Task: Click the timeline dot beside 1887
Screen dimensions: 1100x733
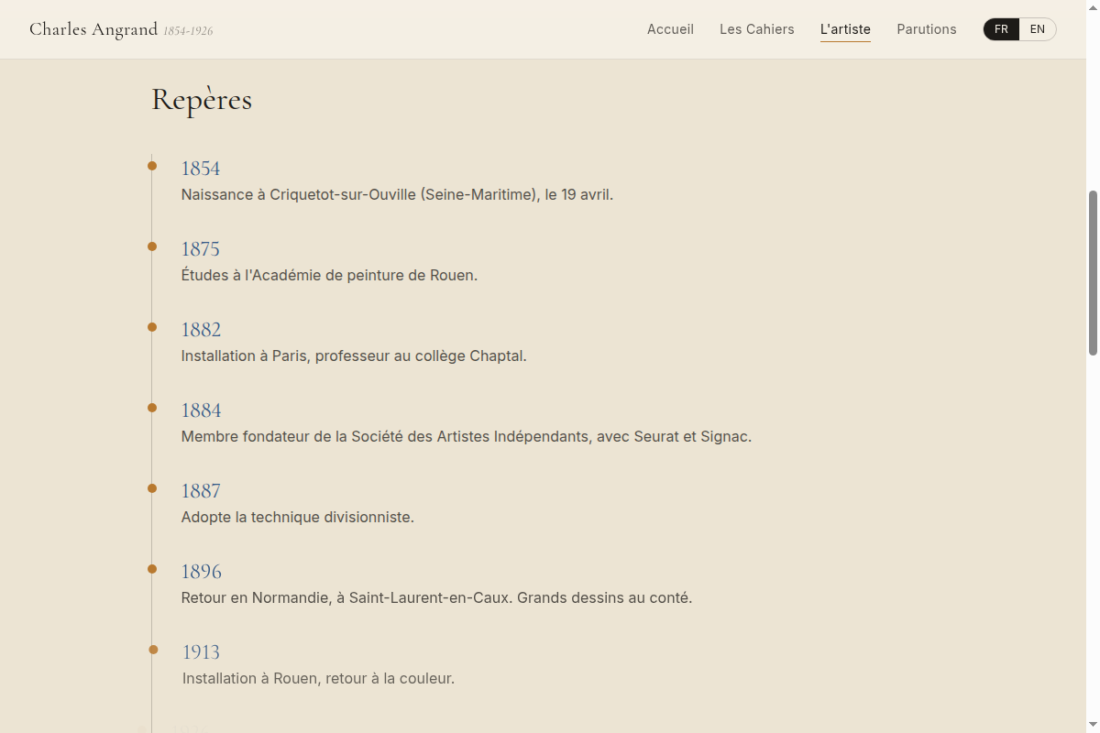Action: 152,488
